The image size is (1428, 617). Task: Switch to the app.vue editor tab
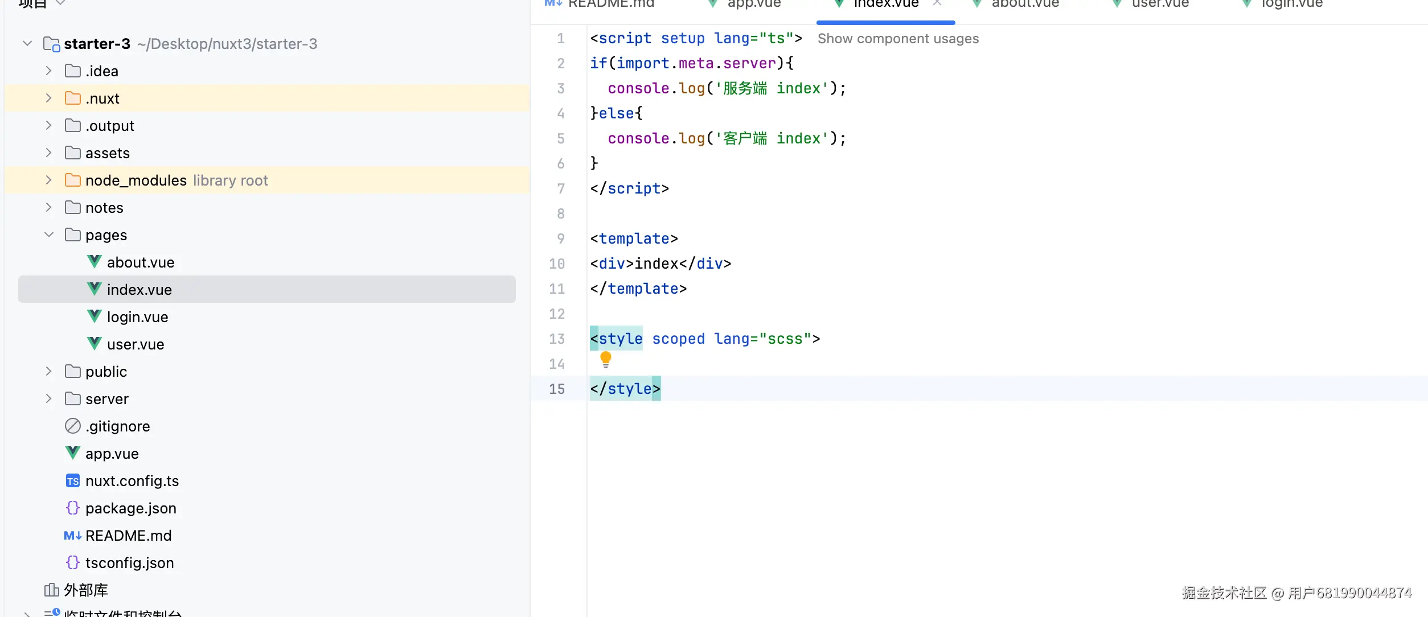[754, 4]
